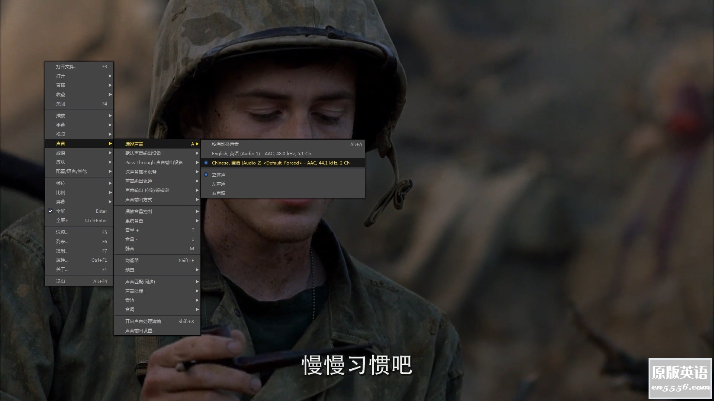
Task: Choose 全屏+ with Ctrl+Enter shortcut
Action: pos(79,220)
